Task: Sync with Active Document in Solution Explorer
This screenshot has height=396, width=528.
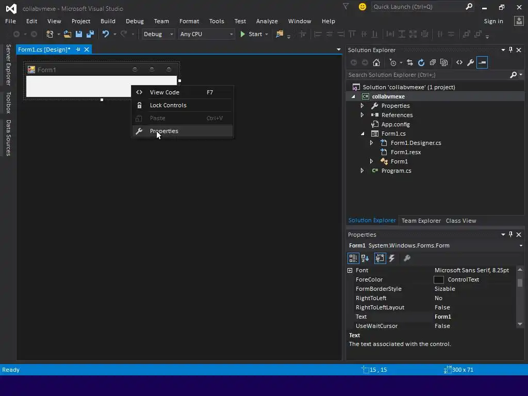Action: tap(410, 62)
